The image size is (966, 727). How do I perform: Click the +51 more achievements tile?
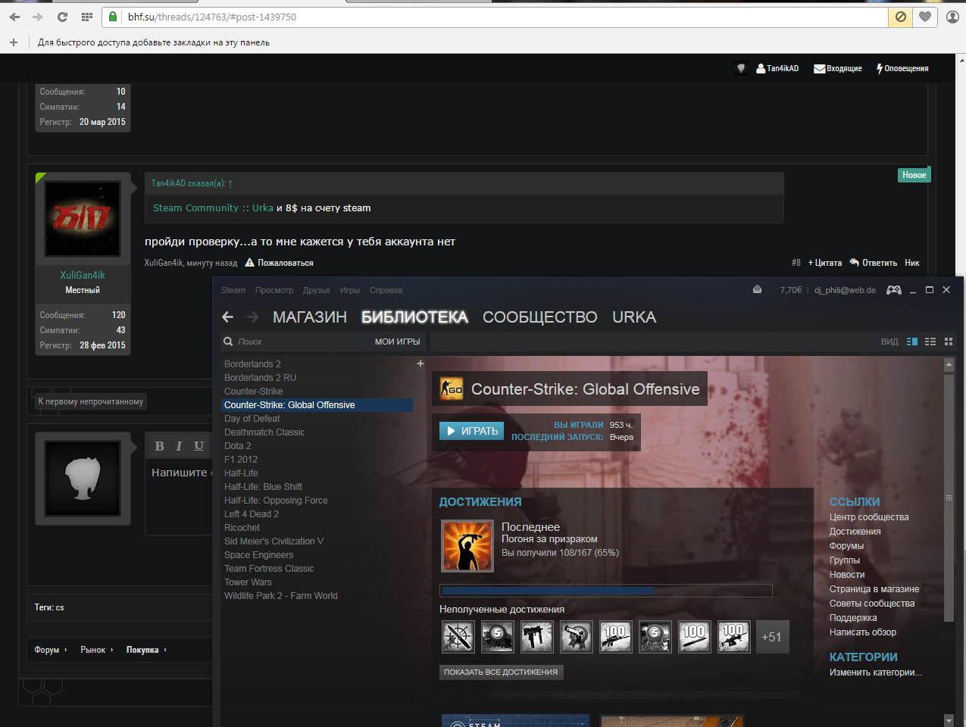(772, 637)
